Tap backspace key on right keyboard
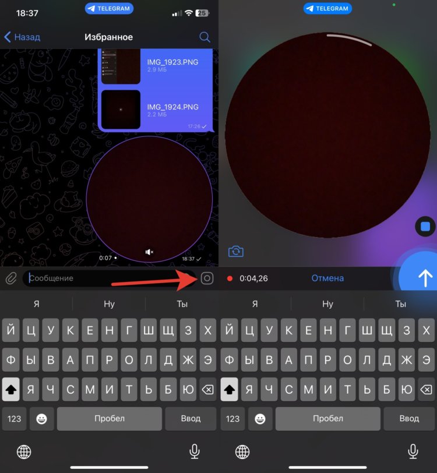 [426, 390]
